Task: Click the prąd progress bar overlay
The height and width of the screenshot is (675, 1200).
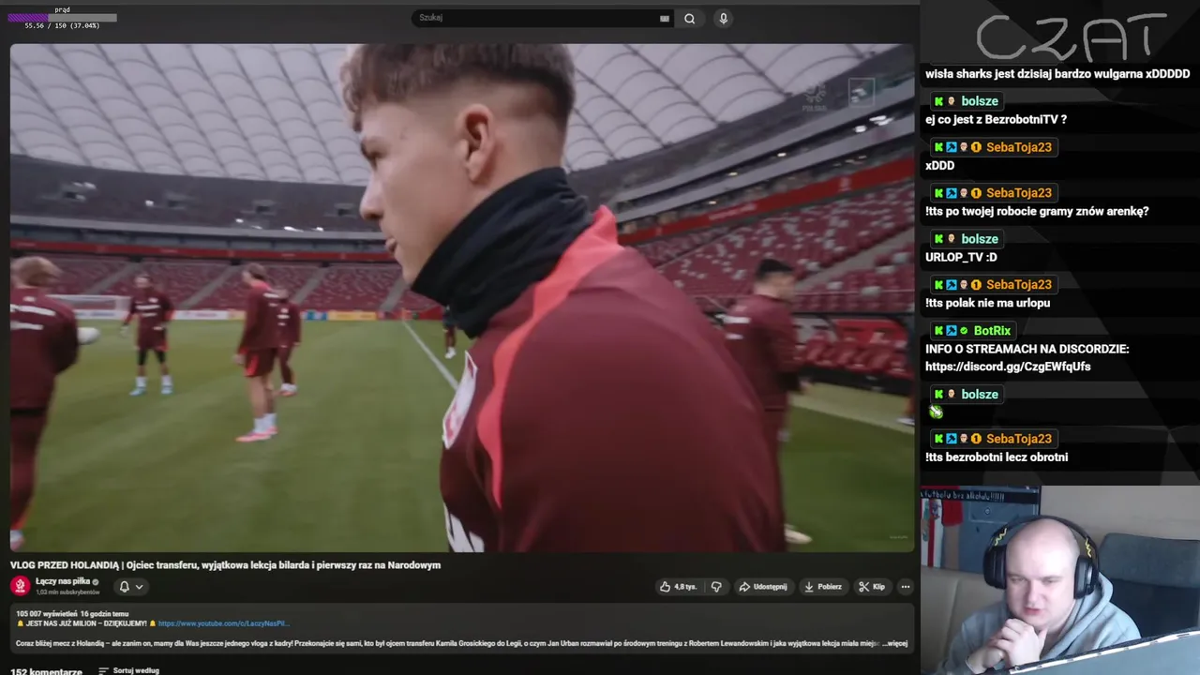Action: (62, 18)
